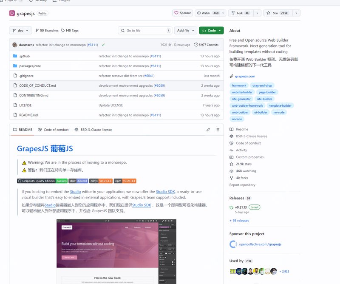
Task: Click the Go to file search field
Action: coord(144,31)
